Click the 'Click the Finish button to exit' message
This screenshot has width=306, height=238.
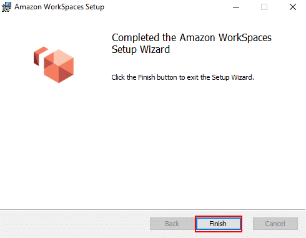[x=182, y=77]
